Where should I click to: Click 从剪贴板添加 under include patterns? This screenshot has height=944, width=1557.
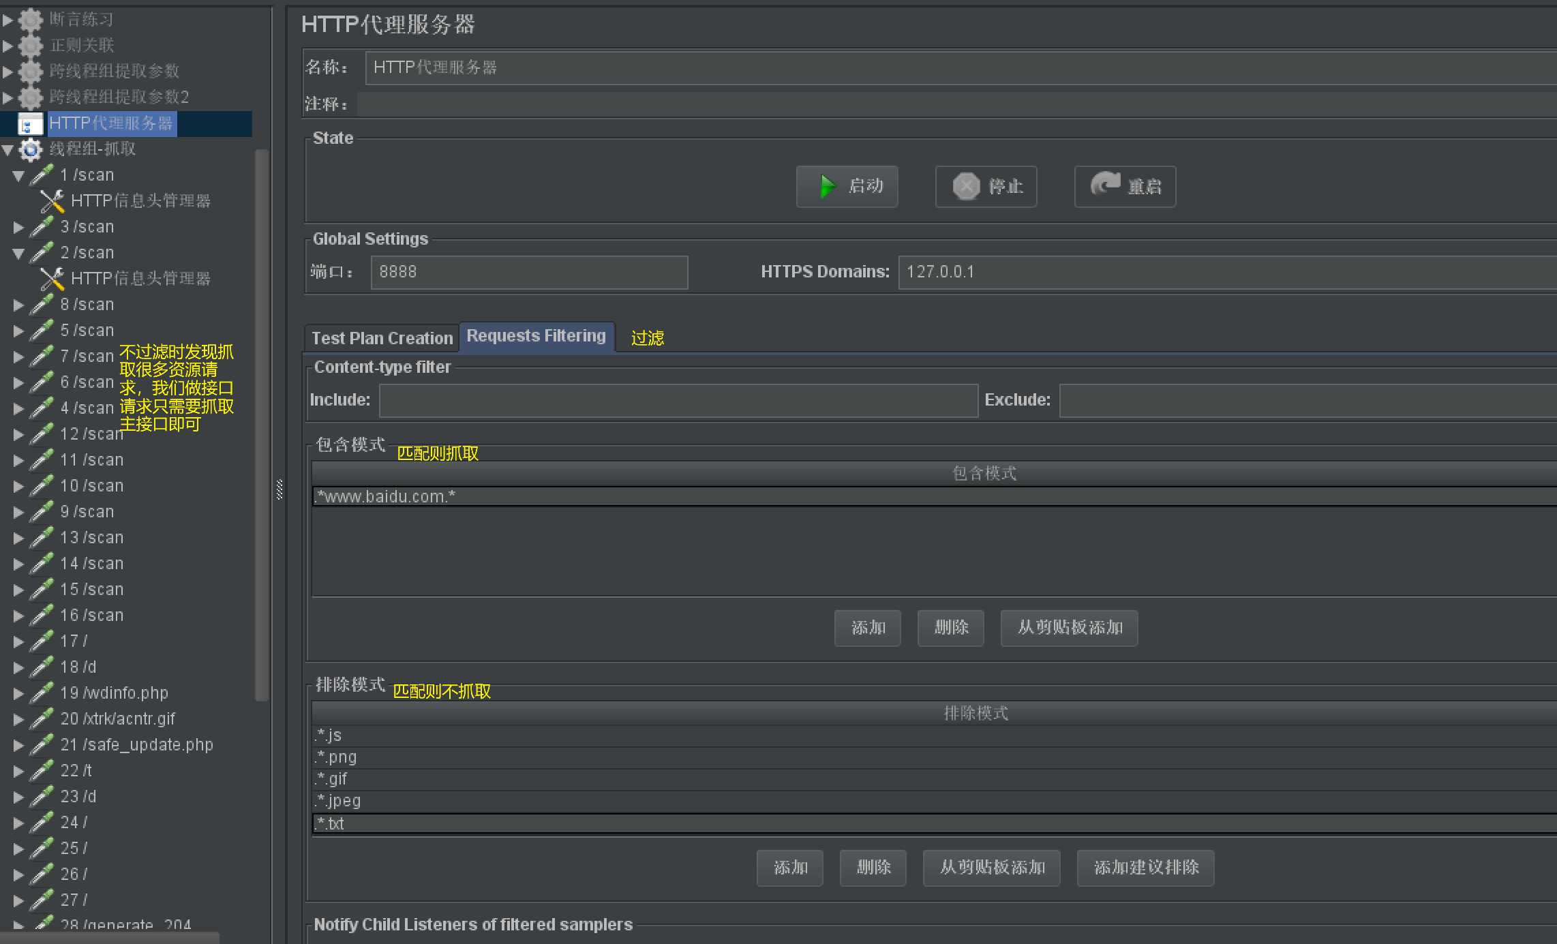1069,628
